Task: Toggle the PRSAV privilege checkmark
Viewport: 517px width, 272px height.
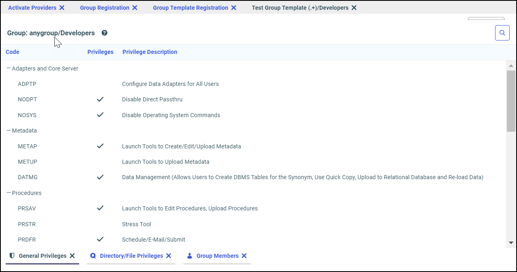Action: click(x=100, y=208)
